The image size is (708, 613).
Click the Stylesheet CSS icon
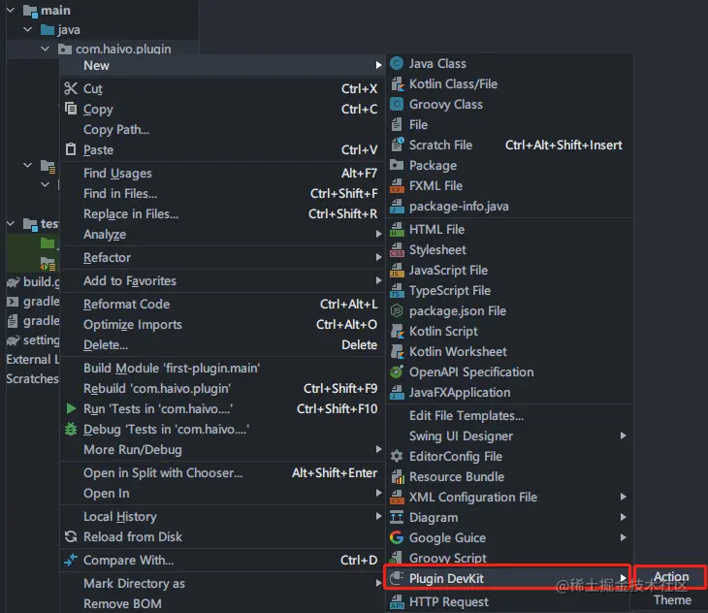(397, 249)
